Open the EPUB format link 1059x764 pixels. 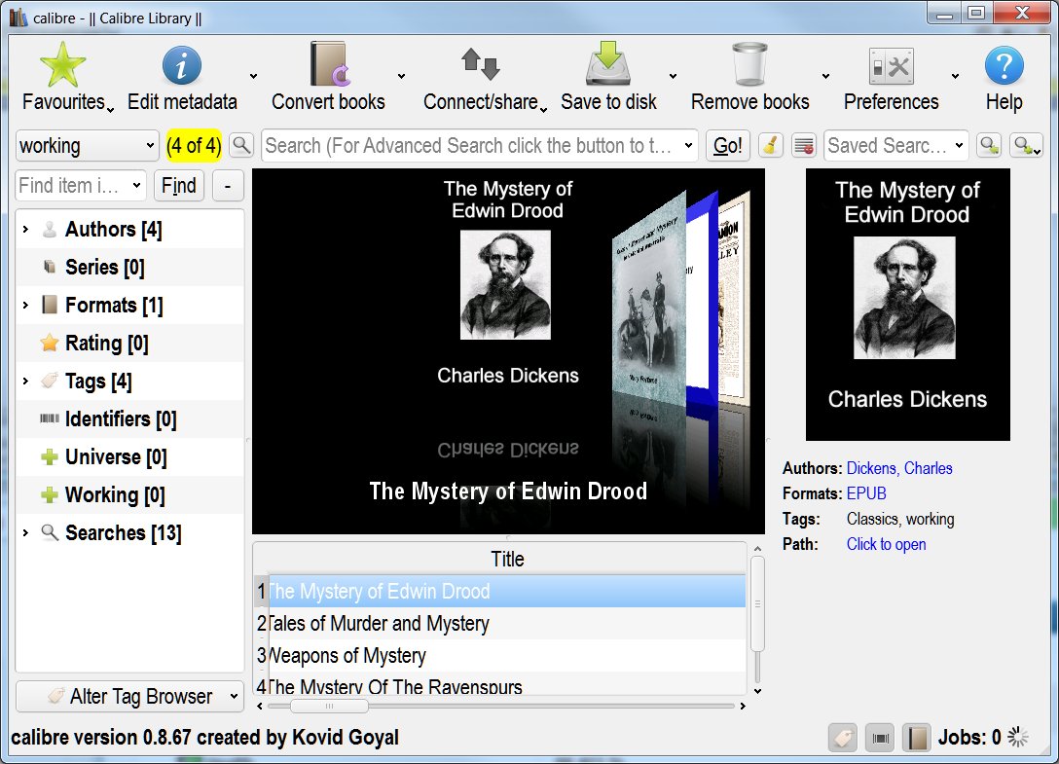tap(866, 493)
